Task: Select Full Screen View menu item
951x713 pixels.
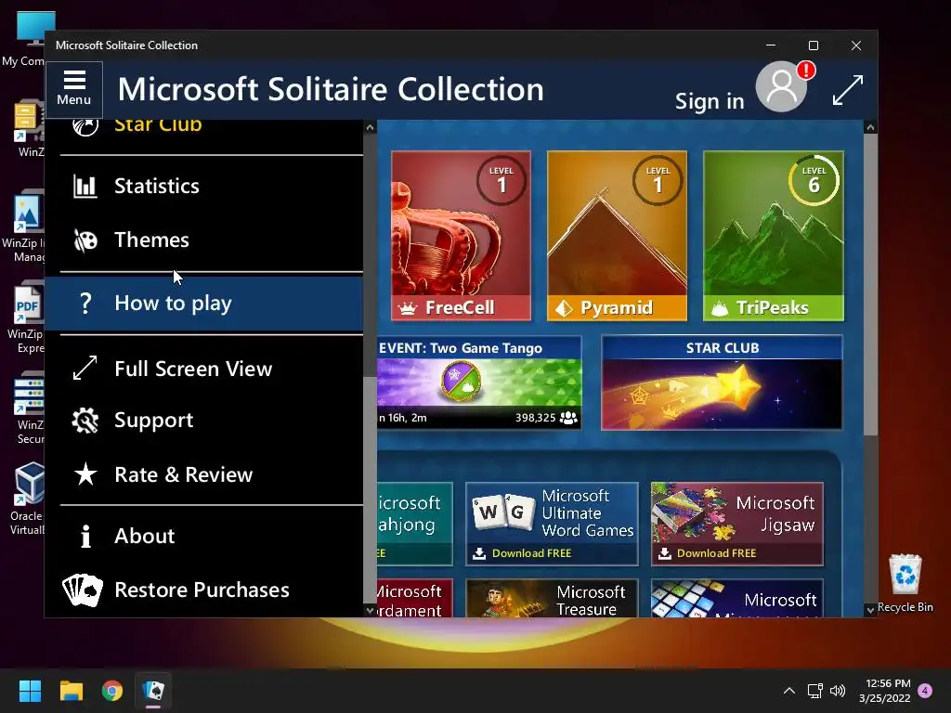Action: tap(203, 369)
